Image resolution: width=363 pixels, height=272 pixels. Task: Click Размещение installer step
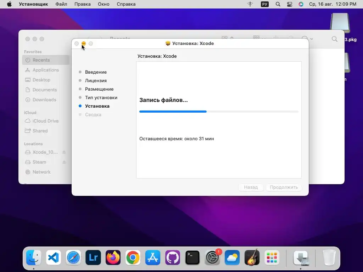click(x=99, y=89)
